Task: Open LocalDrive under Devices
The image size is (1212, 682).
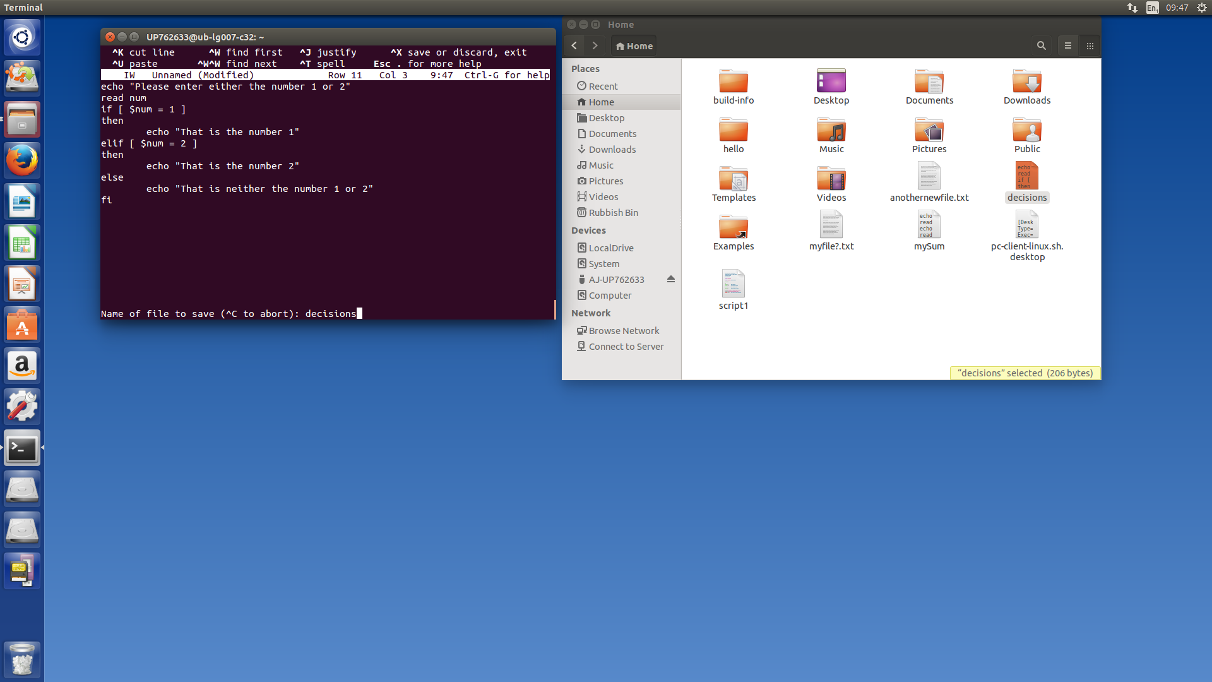Action: 622,248
